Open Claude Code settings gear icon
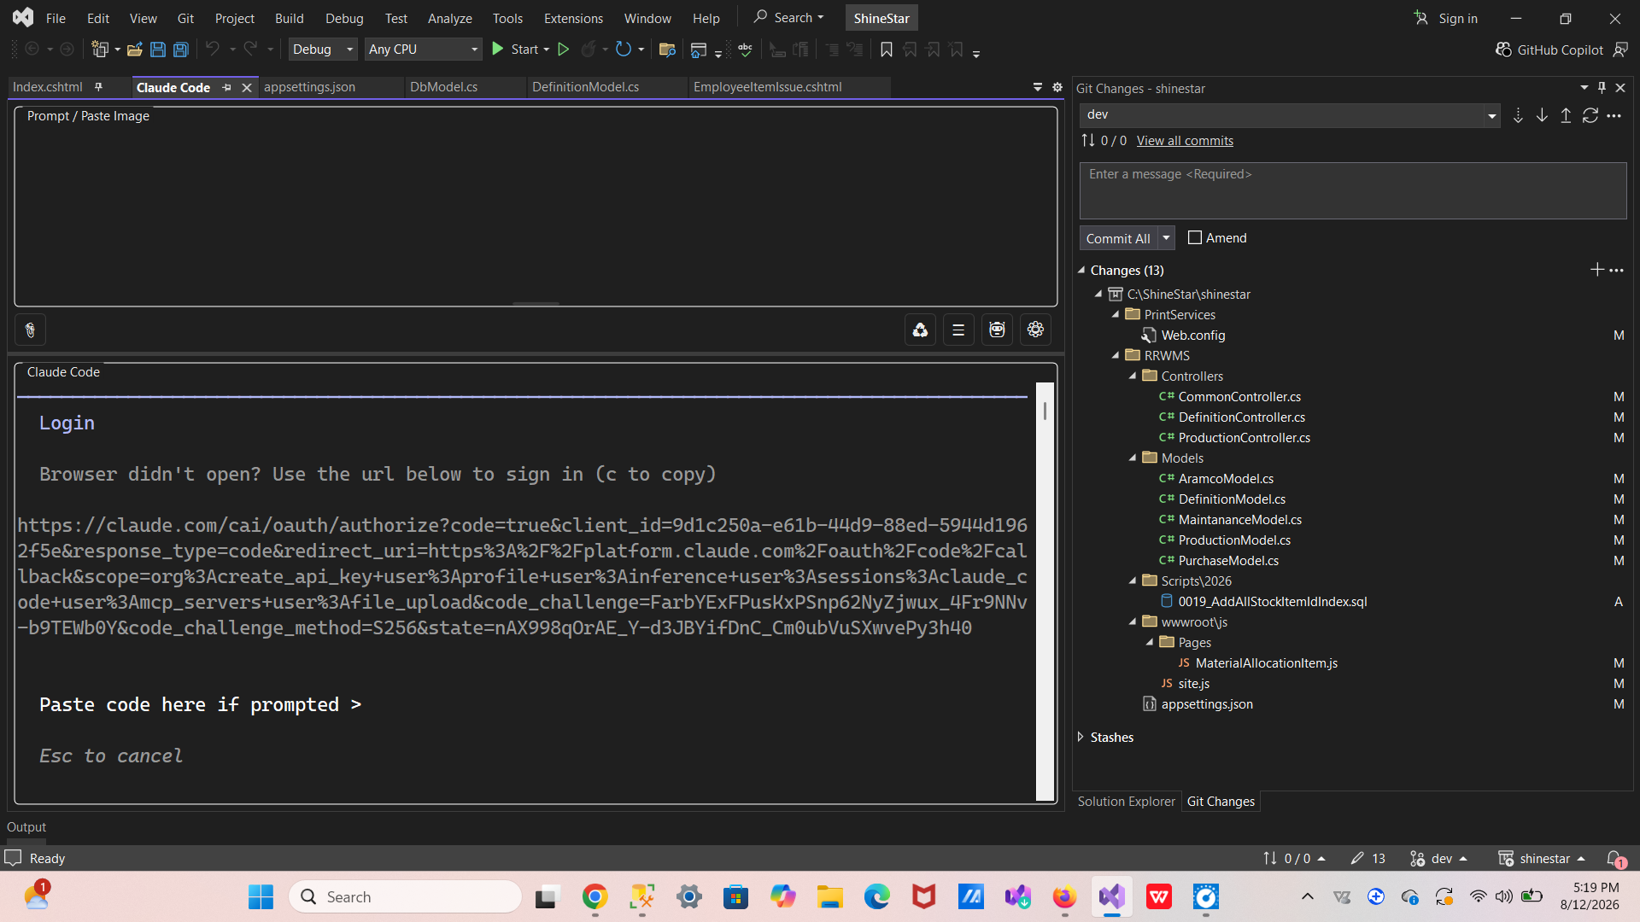Image resolution: width=1640 pixels, height=922 pixels. click(1035, 330)
